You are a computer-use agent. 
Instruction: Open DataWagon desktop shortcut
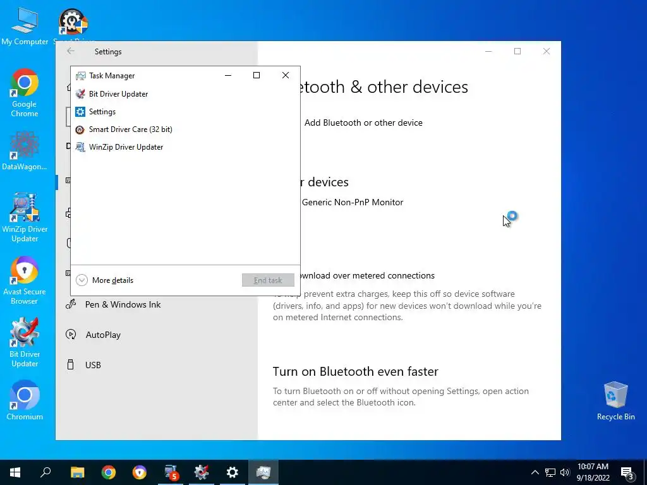pyautogui.click(x=25, y=151)
